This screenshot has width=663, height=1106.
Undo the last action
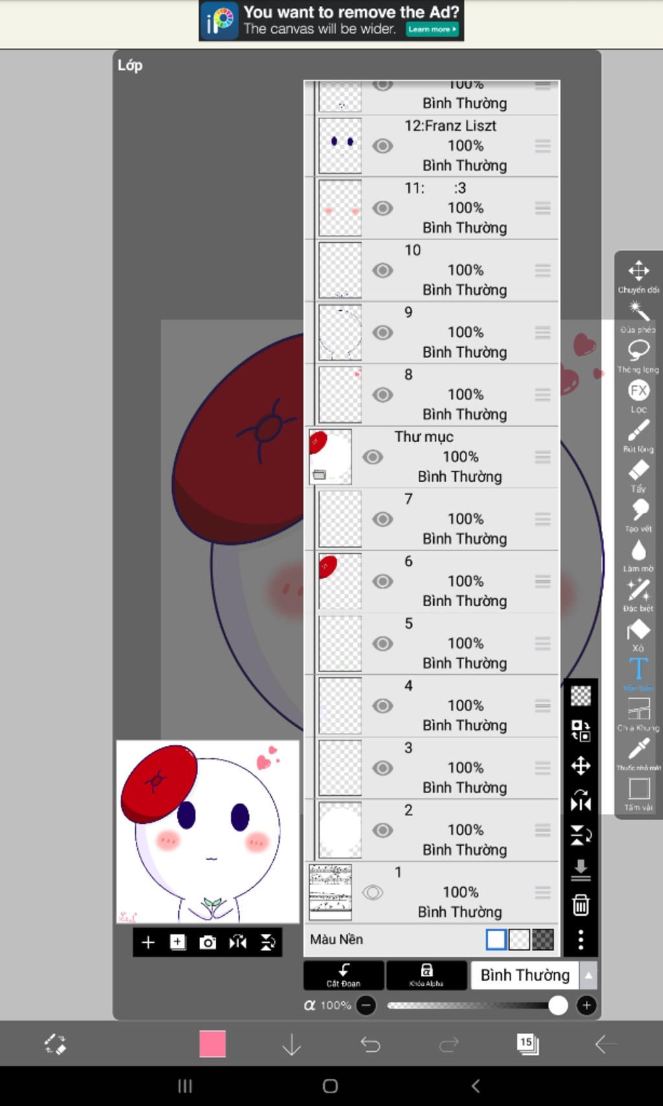point(370,1044)
